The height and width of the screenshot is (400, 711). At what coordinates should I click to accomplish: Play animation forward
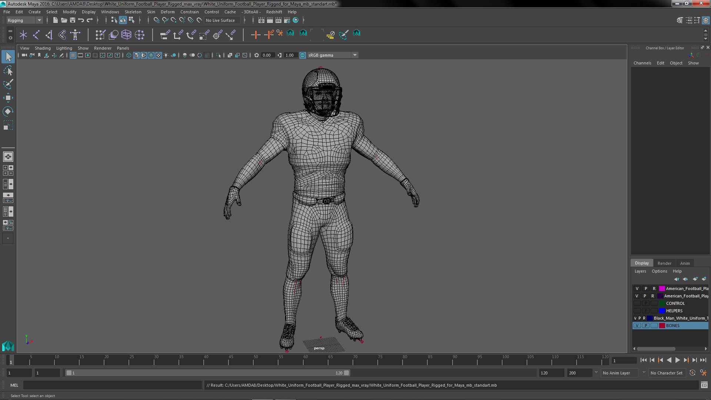[677, 360]
